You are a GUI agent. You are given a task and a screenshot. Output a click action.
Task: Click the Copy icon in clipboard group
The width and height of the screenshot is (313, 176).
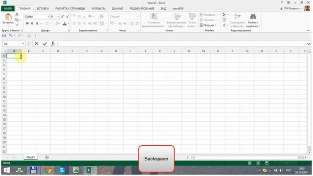point(17,20)
